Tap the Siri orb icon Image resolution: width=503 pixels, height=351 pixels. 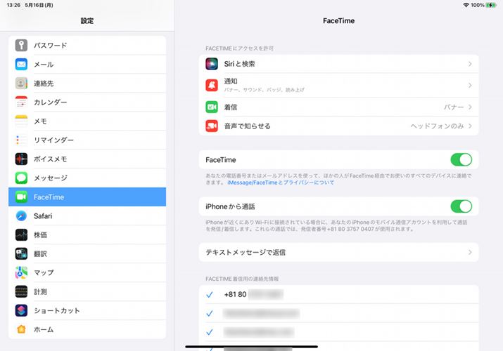point(212,64)
